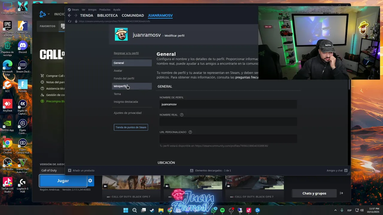Switch to the TIENDA tab
This screenshot has height=215, width=383.
pos(86,16)
